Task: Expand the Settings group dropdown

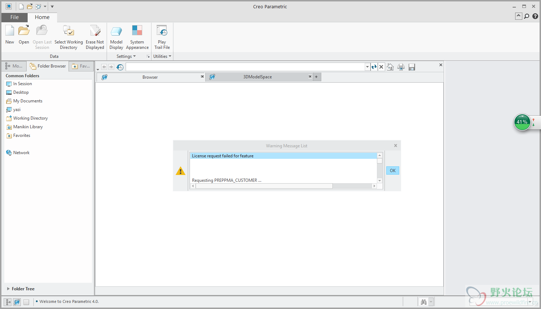Action: (x=126, y=56)
